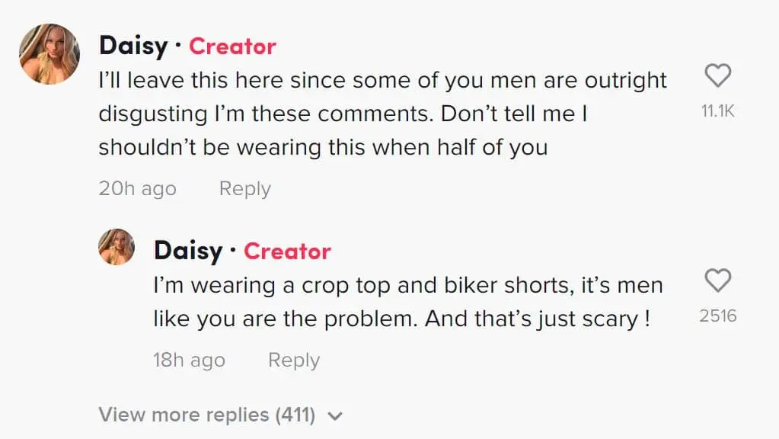Viewport: 779px width, 439px height.
Task: Click the 20h ago timestamp
Action: tap(137, 188)
